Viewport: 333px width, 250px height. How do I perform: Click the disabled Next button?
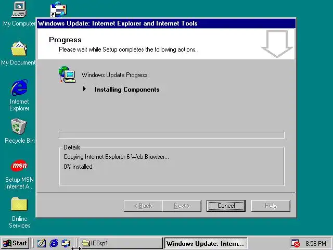pos(182,206)
